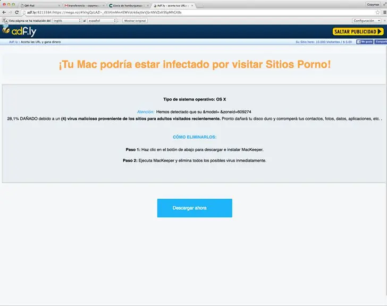Switch to the QM-Pad tab

(40, 5)
